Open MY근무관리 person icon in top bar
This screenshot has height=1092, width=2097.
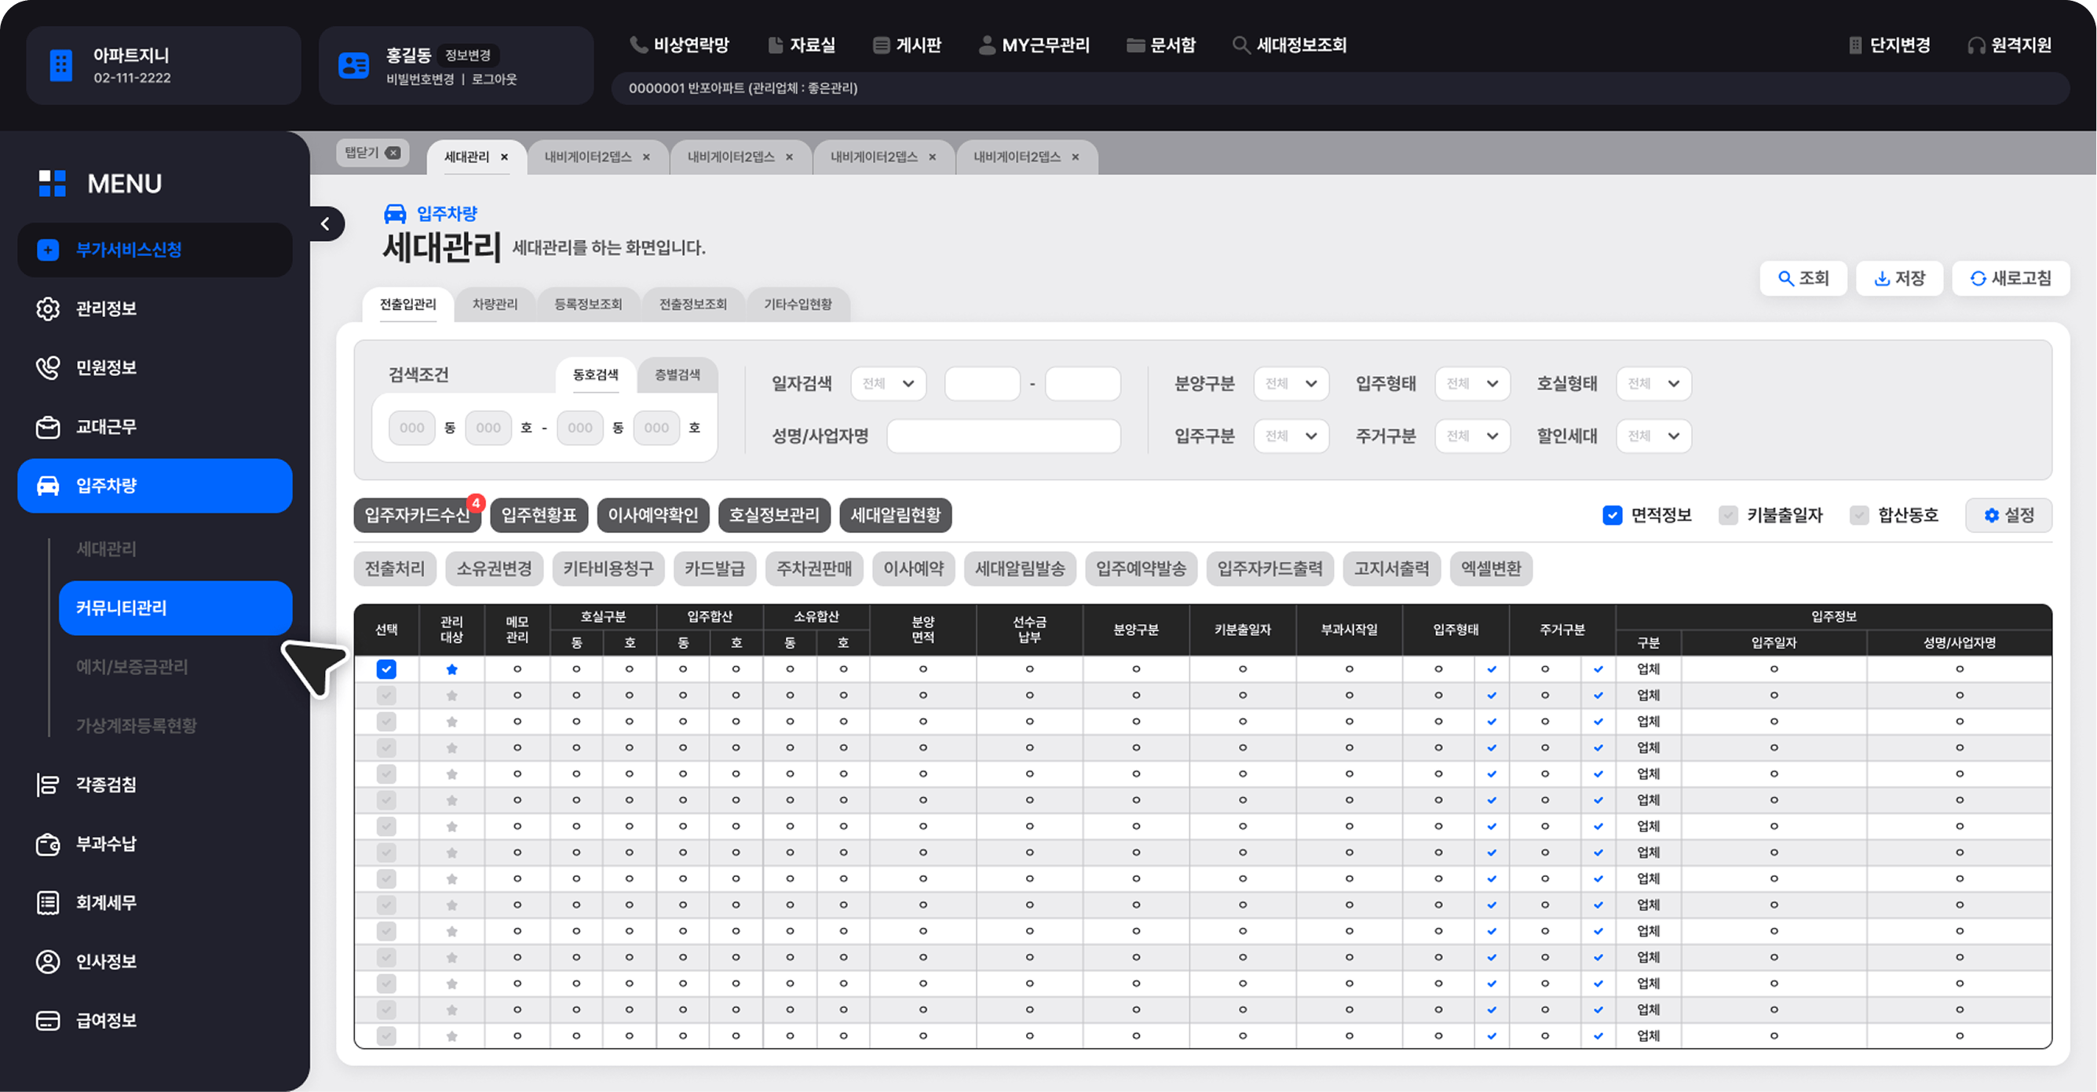tap(987, 45)
